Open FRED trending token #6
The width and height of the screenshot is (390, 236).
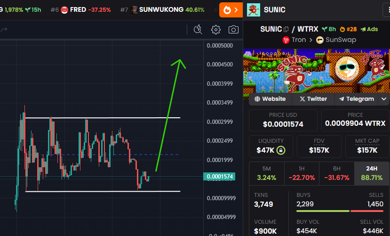[x=80, y=10]
